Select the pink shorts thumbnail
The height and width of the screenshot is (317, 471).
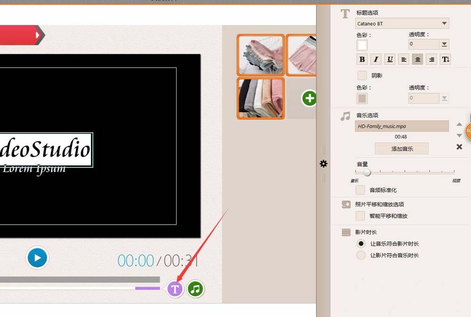(x=301, y=55)
